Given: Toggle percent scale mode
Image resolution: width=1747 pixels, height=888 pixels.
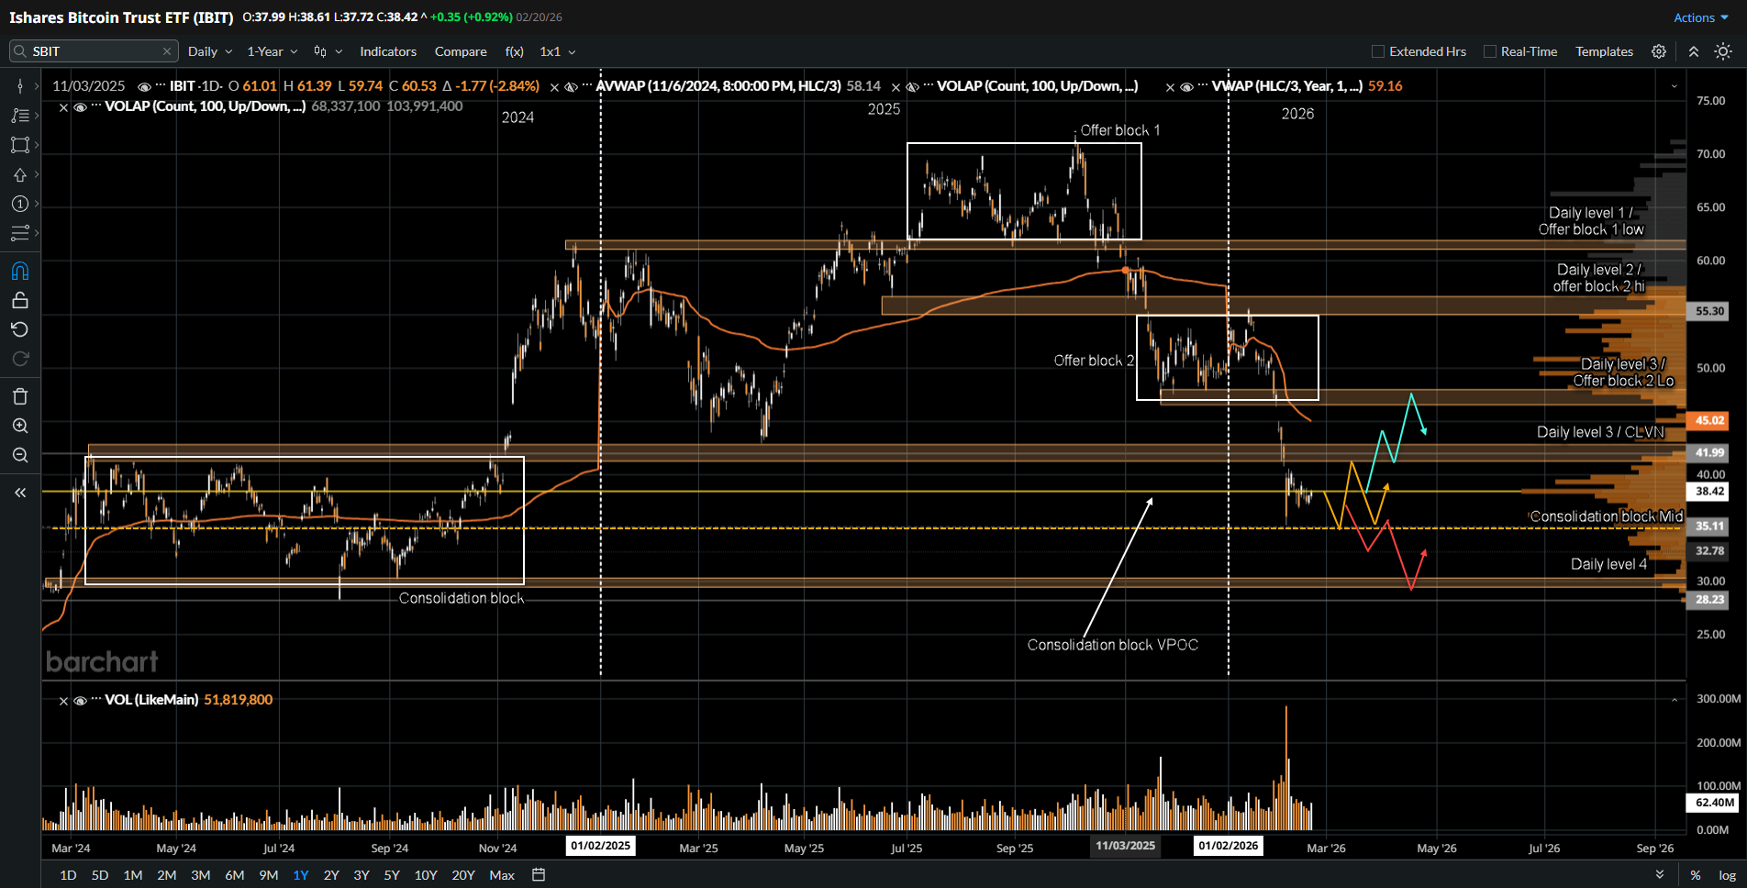Looking at the screenshot, I should pyautogui.click(x=1696, y=875).
